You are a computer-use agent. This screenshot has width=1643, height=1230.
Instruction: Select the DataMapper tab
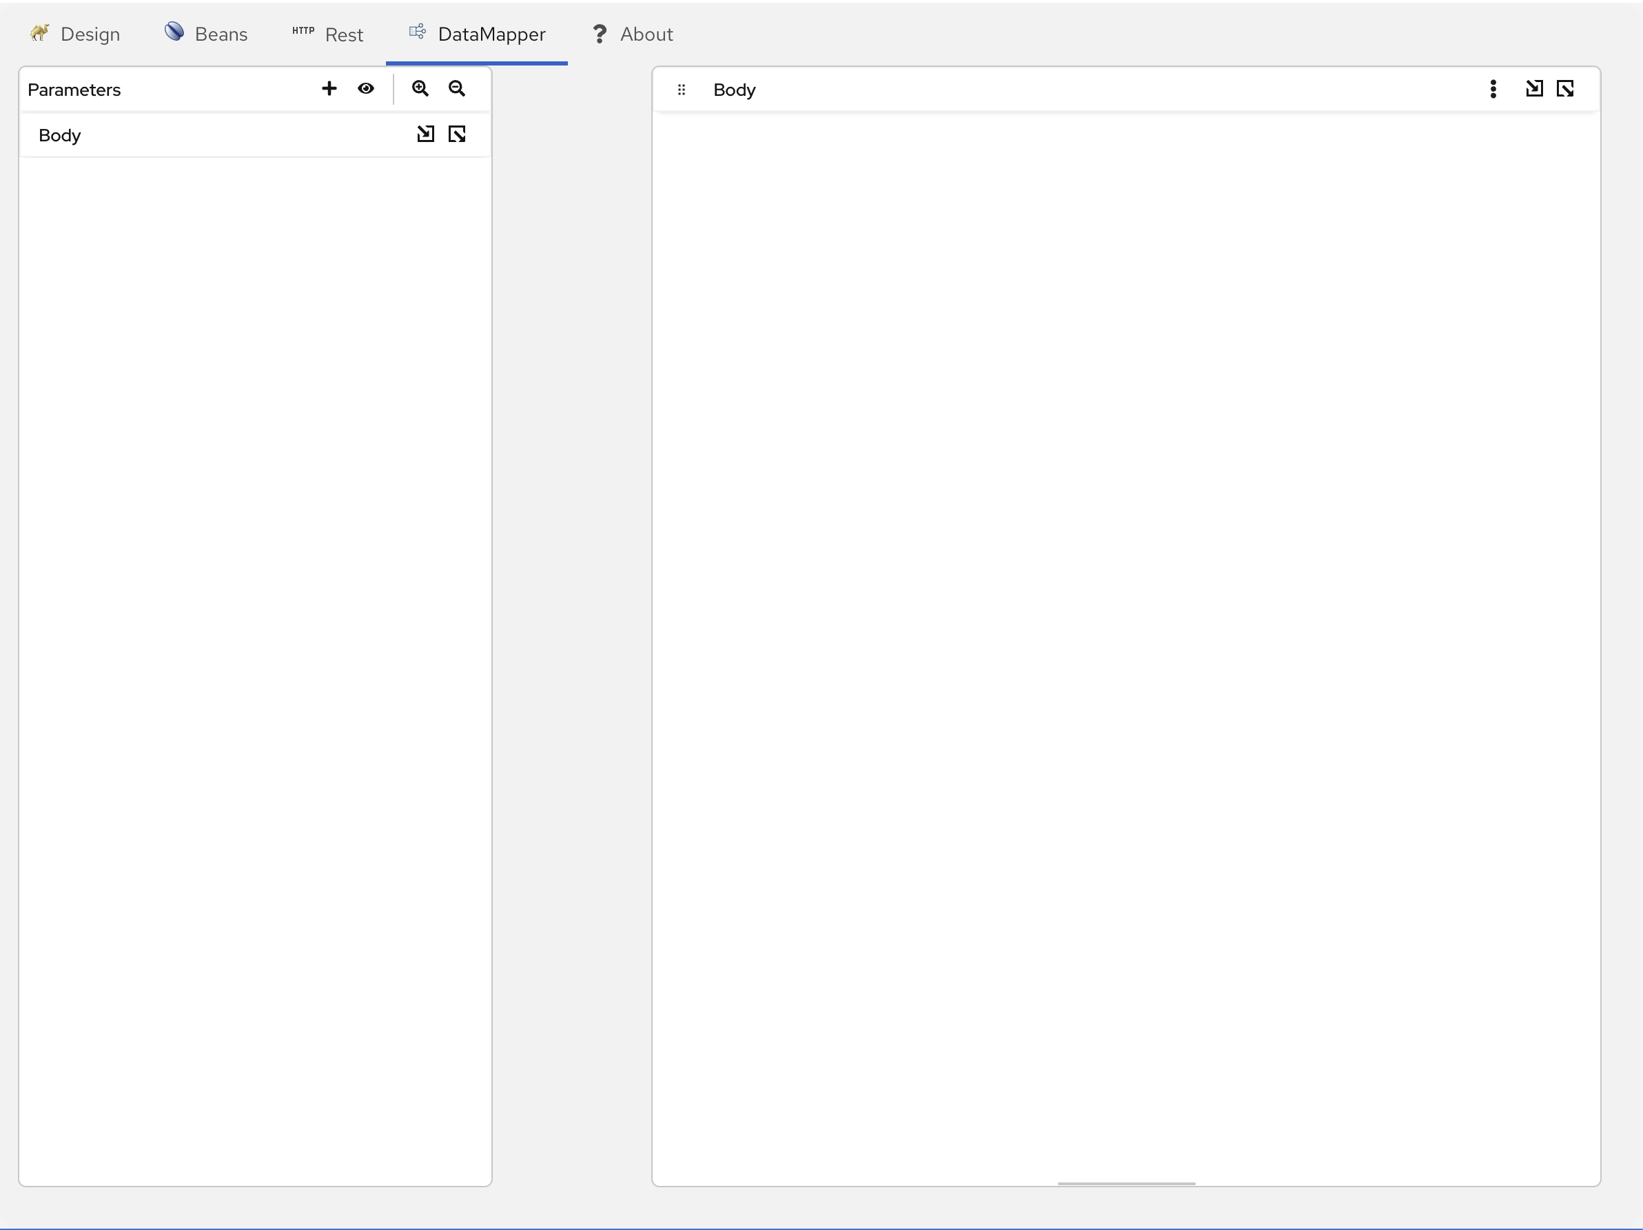point(491,34)
